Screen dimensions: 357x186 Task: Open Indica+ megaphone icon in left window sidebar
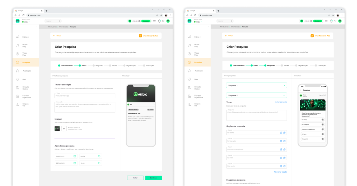(x=17, y=37)
